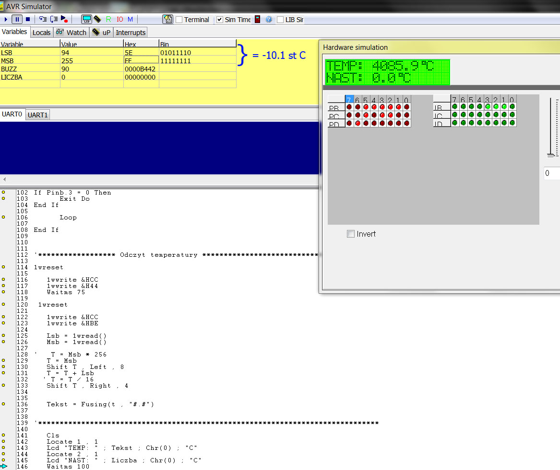Tick the Invert checkbox in Hardware simulation

tap(351, 234)
